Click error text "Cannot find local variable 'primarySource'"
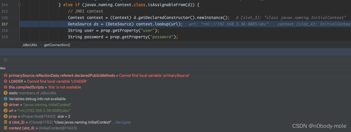The width and height of the screenshot is (351, 132). pyautogui.click(x=155, y=76)
